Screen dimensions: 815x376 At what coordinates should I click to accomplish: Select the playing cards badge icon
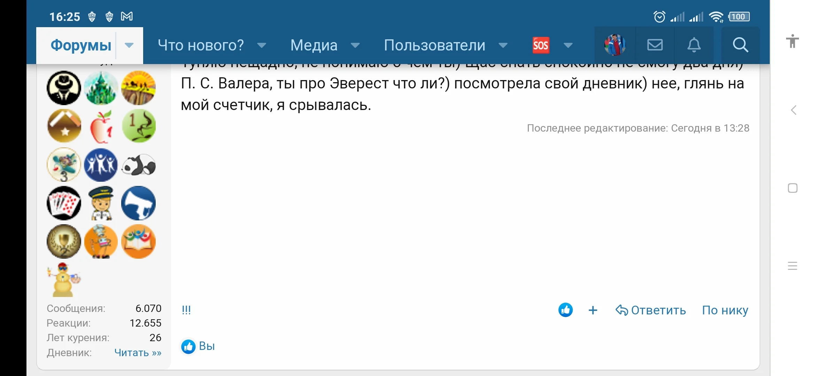(x=64, y=203)
